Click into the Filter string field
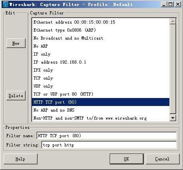 coord(109,145)
